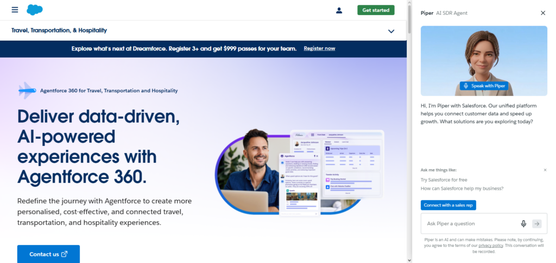Screen dimensions: 556x263
Task: Open the user account login icon
Action: 339,10
